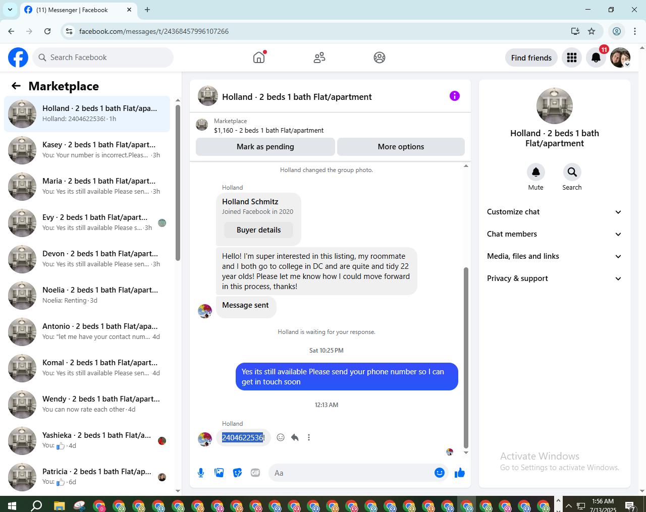Click the More options button
This screenshot has width=646, height=512.
click(401, 147)
